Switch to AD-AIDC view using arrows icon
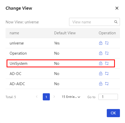 tap(107, 84)
